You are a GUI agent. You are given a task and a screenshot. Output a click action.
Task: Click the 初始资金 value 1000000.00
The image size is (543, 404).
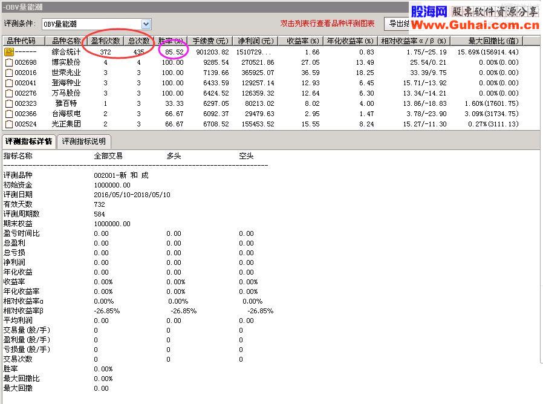(x=112, y=185)
